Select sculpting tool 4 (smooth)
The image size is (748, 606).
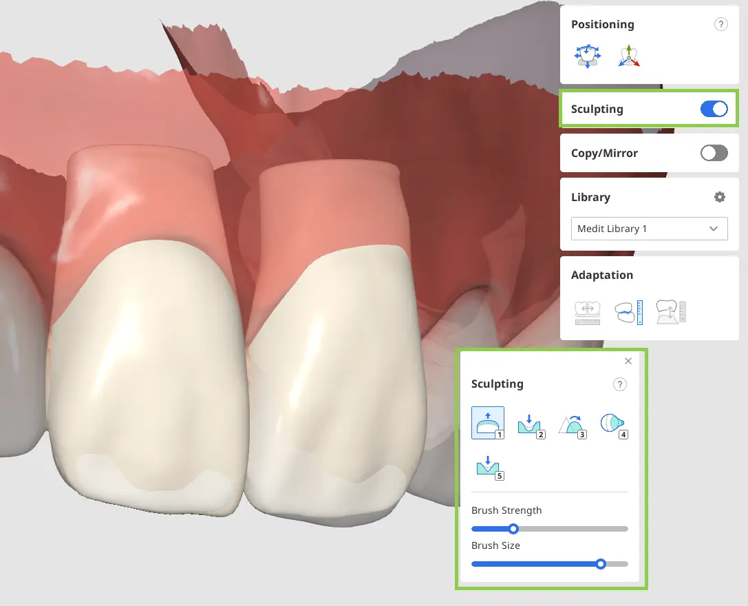(614, 425)
